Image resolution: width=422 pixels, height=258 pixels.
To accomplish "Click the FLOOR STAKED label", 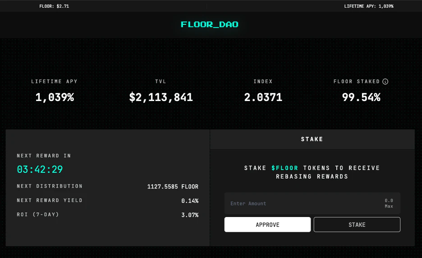I will click(x=357, y=82).
